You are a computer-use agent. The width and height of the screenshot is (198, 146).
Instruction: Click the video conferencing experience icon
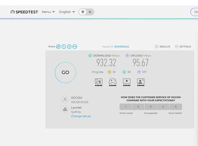click(x=141, y=82)
